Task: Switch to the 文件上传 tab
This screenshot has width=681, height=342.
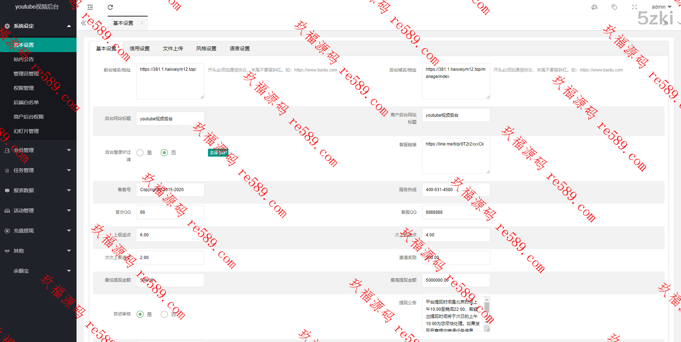Action: [173, 48]
